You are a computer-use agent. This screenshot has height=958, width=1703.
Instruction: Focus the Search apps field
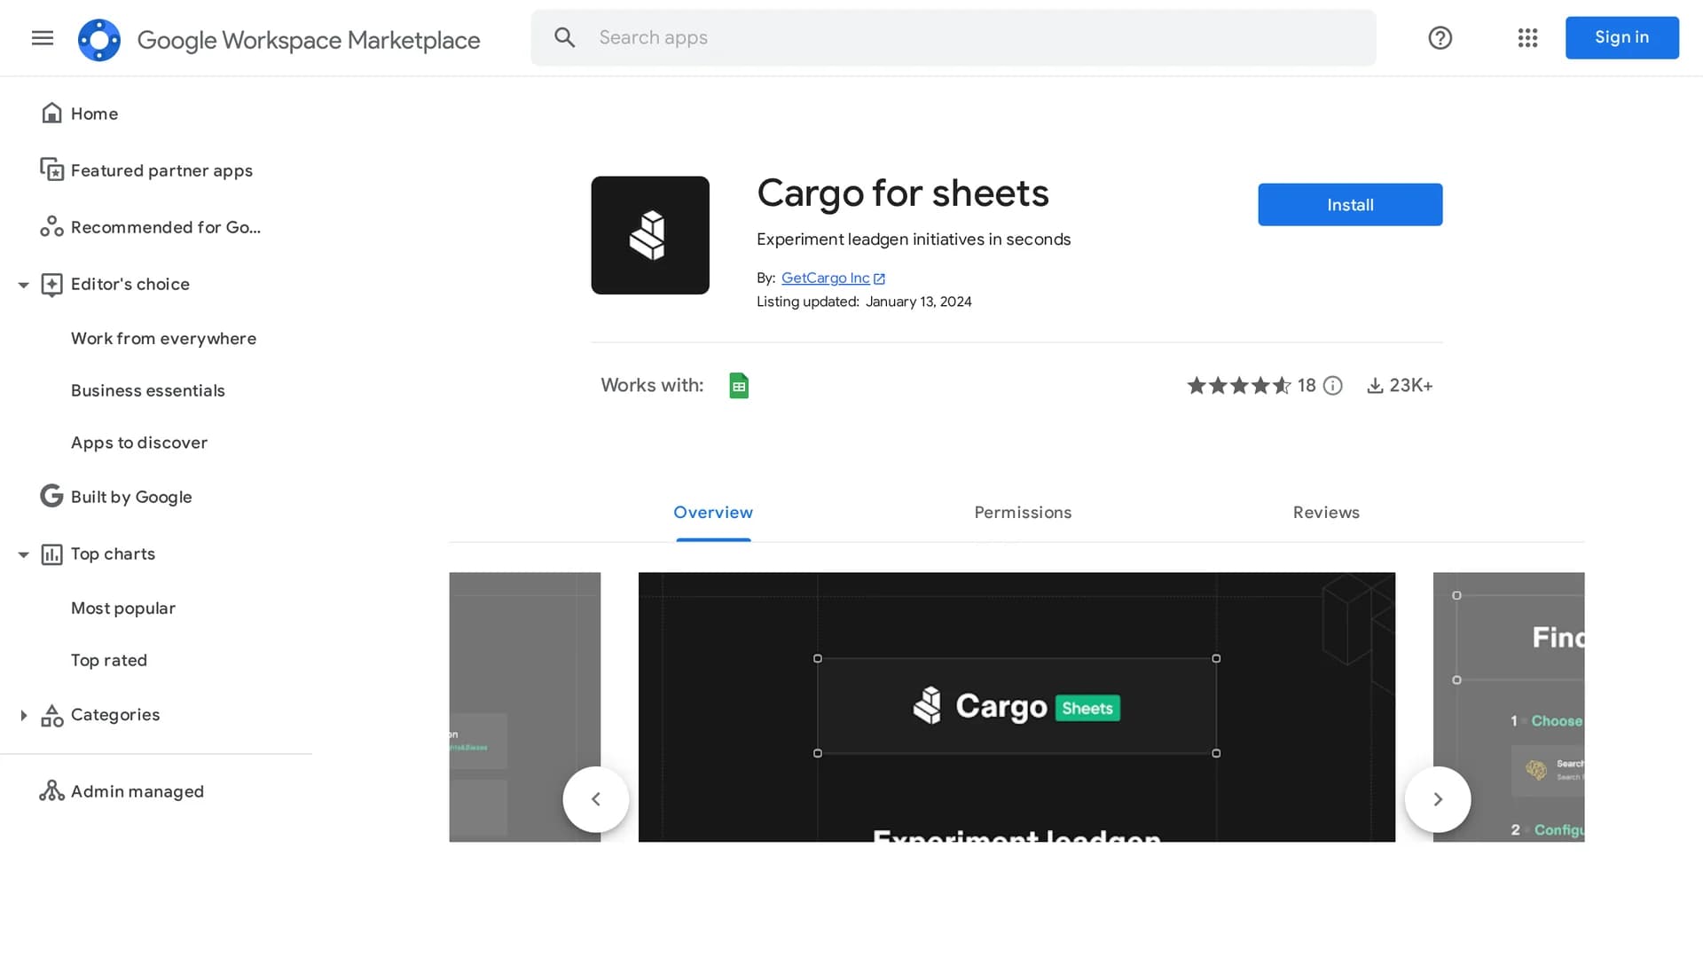[x=954, y=37]
